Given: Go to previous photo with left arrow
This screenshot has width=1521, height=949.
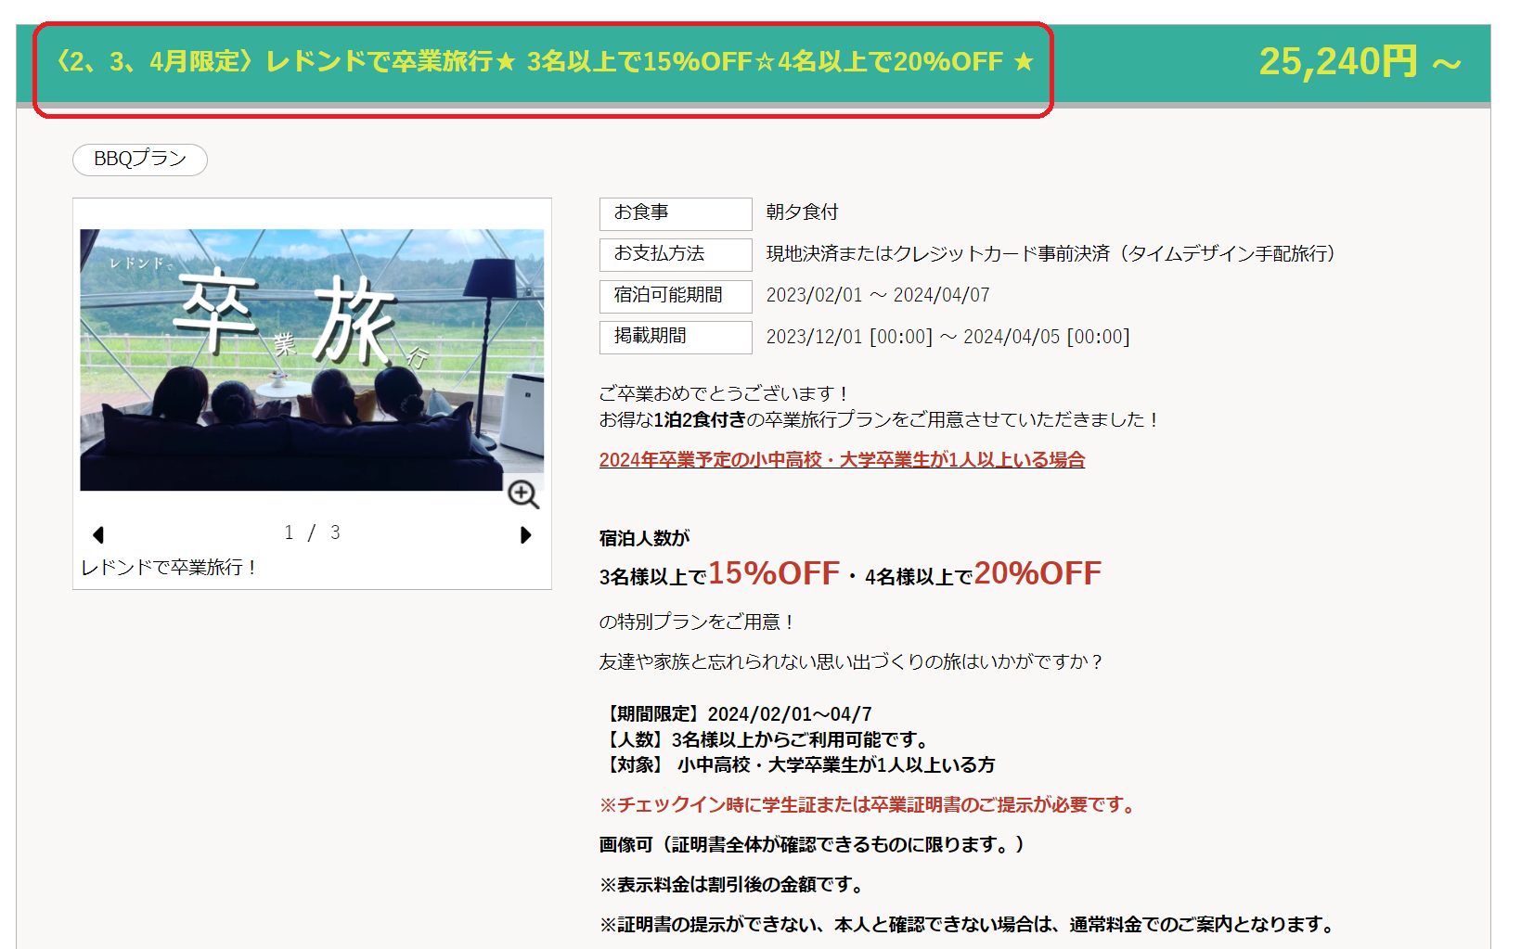Looking at the screenshot, I should (x=98, y=534).
